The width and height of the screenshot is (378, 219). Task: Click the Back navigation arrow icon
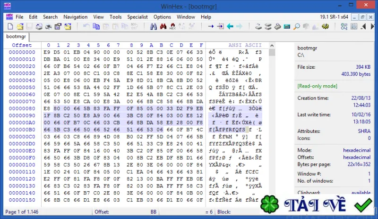(230, 26)
